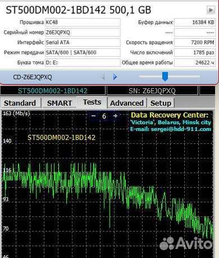
Task: Open the Standard tab
Action: click(20, 103)
